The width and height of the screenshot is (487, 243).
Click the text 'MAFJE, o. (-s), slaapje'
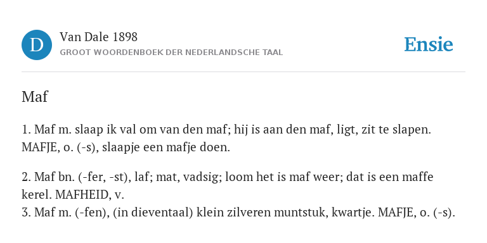pos(81,147)
